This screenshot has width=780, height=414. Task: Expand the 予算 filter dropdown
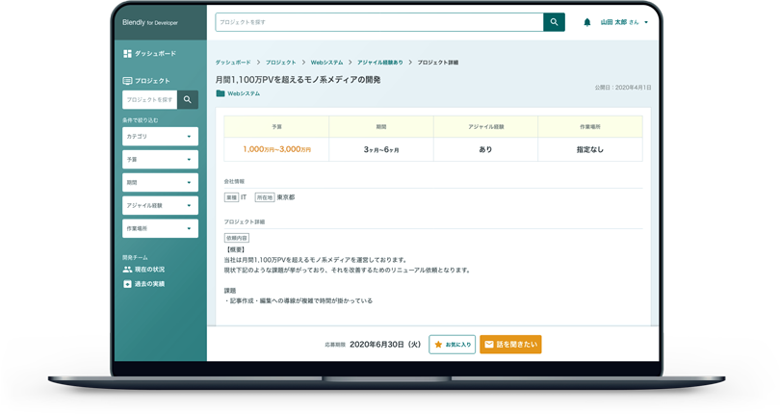point(160,160)
